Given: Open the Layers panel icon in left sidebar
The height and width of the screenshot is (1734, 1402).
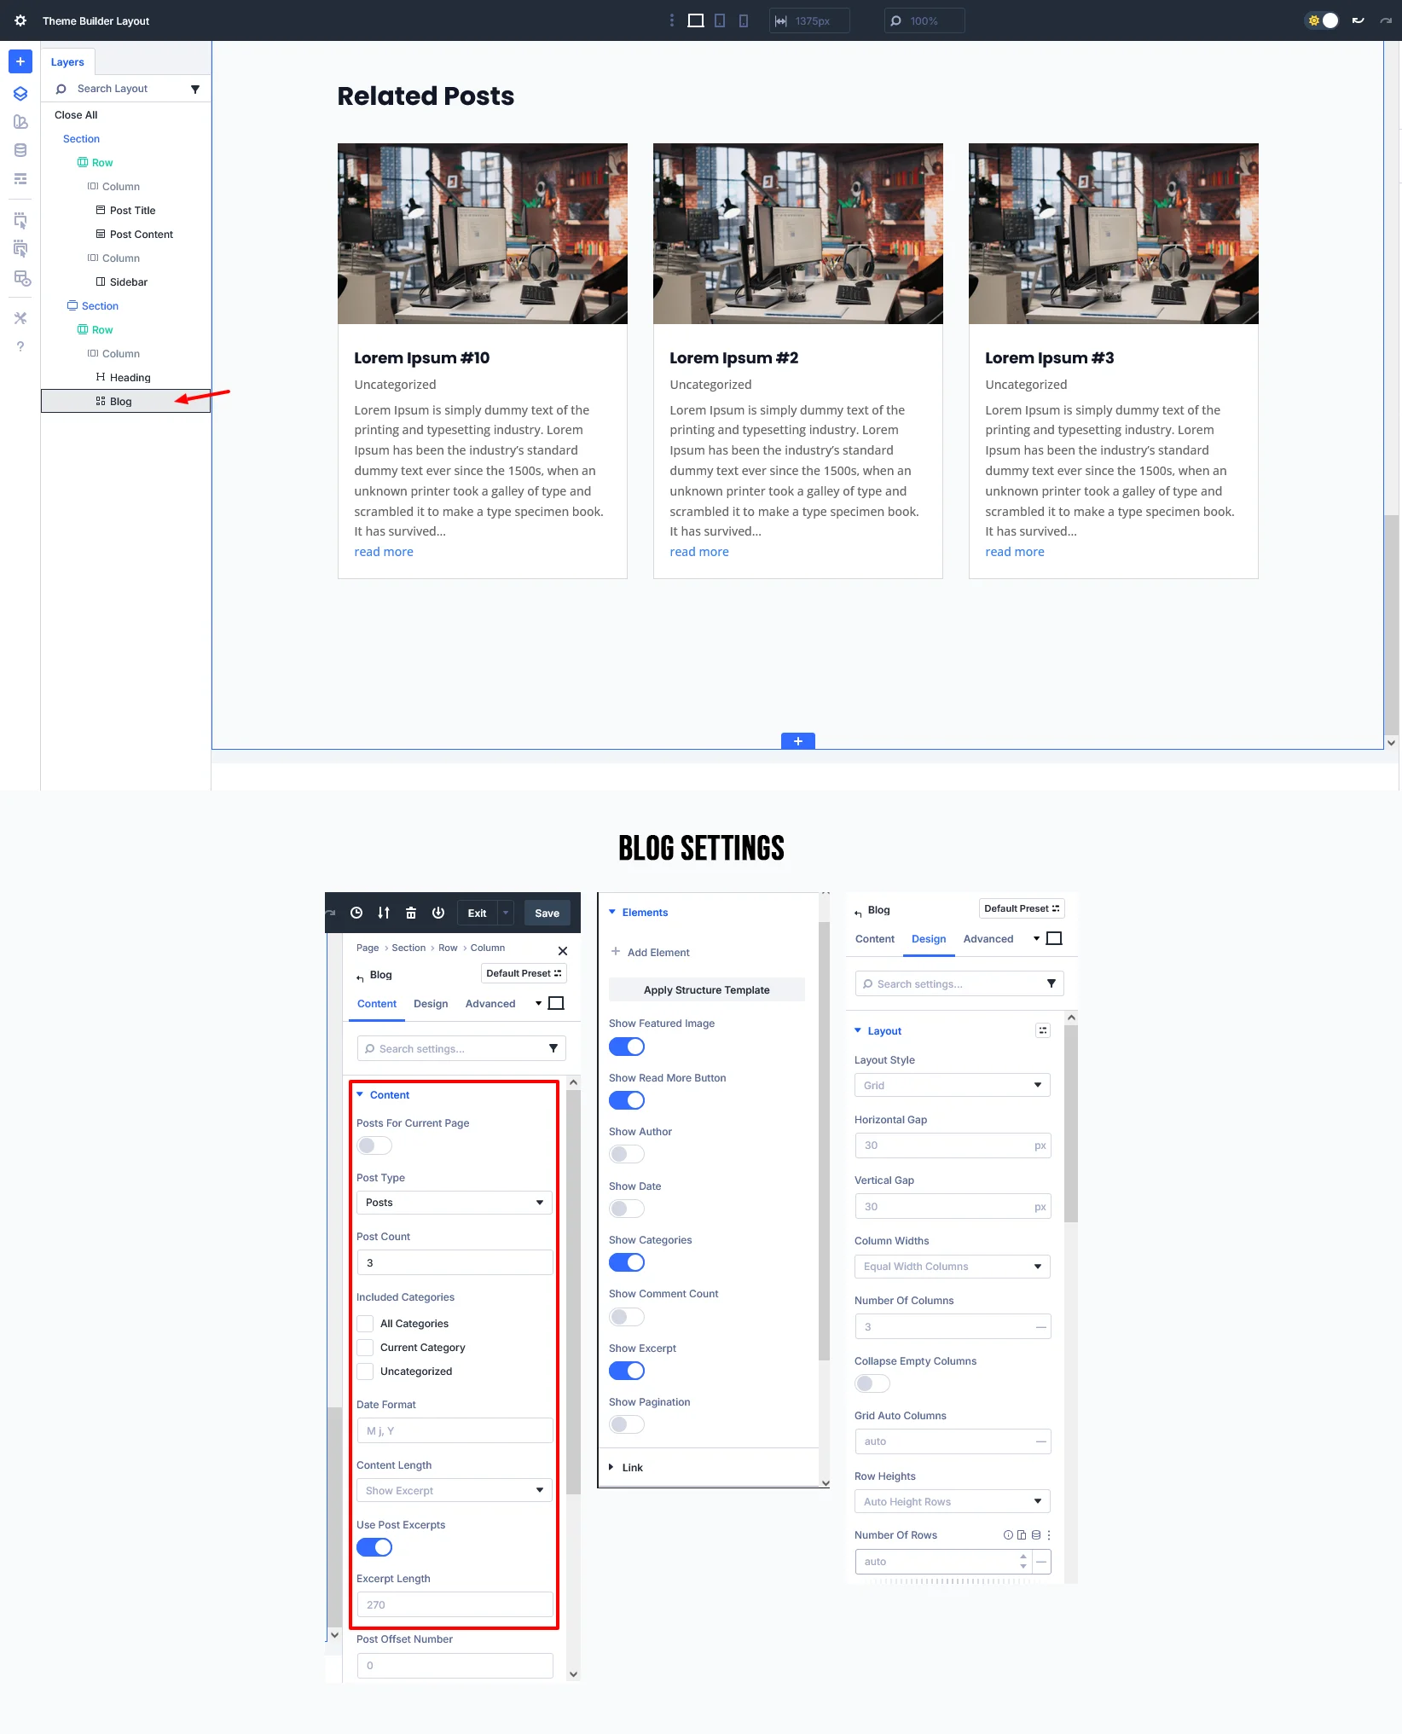Looking at the screenshot, I should click(x=20, y=94).
